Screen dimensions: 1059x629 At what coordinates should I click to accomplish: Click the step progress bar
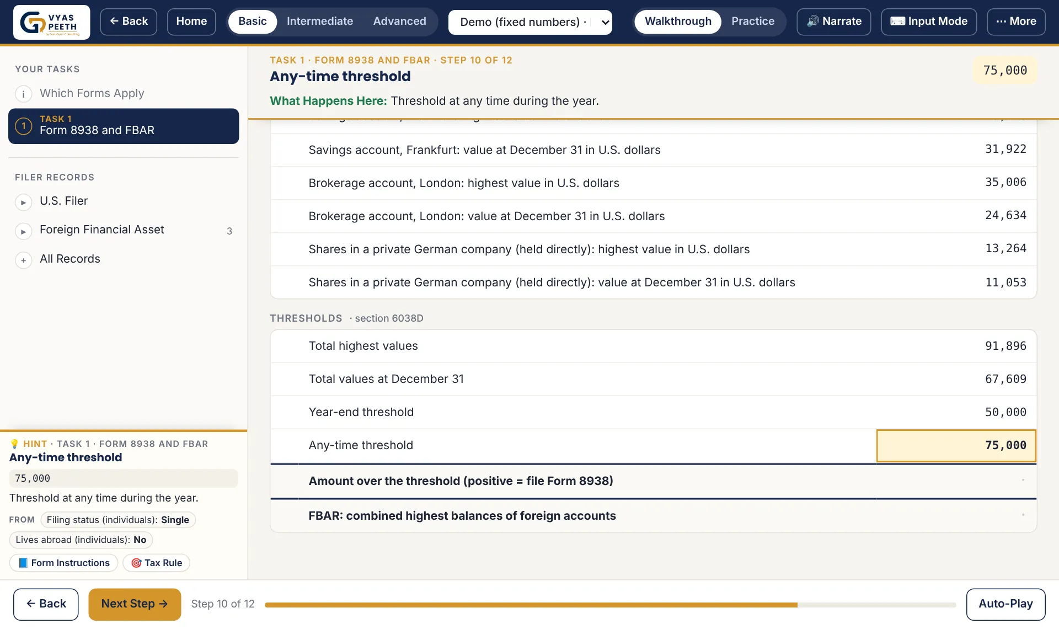pos(610,605)
